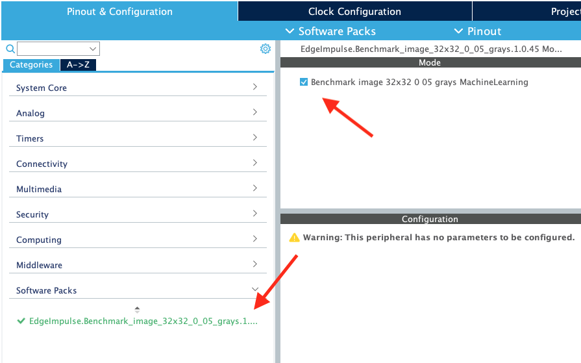This screenshot has width=581, height=363.
Task: Expand the Middleware category
Action: 138,265
